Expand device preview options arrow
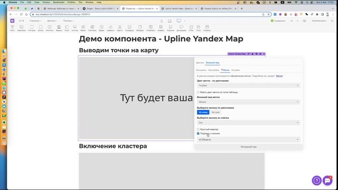 184,21
